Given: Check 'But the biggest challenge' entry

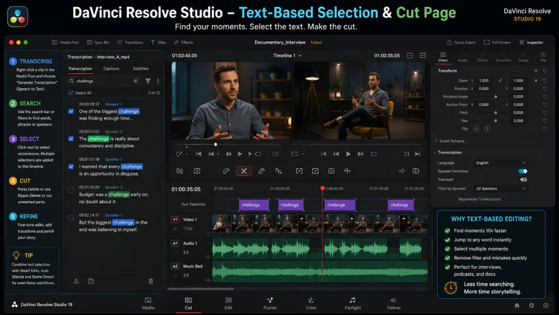Looking at the screenshot, I should [71, 218].
